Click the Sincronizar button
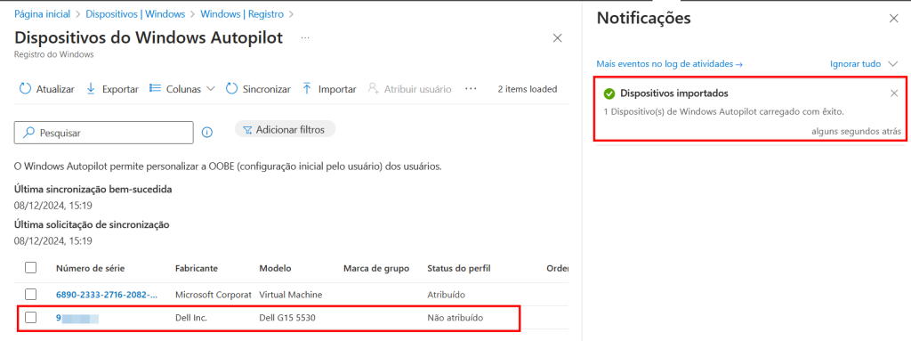911x341 pixels. tap(258, 89)
